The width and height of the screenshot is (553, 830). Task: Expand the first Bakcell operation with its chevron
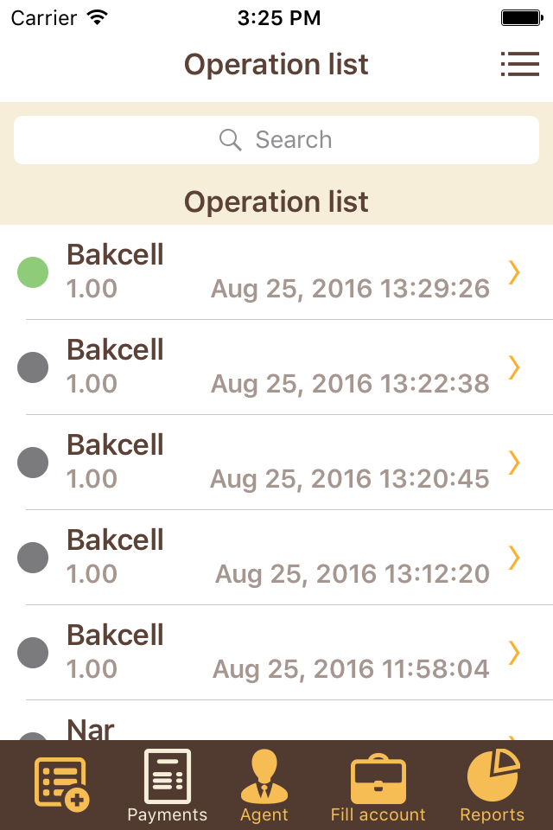click(514, 272)
